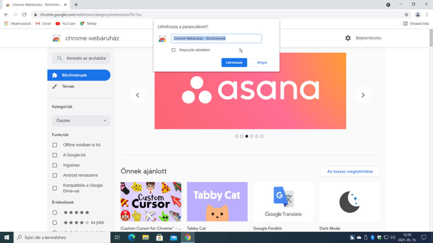Image resolution: width=433 pixels, height=243 pixels.
Task: Select the fourth carousel dot
Action: [252, 136]
